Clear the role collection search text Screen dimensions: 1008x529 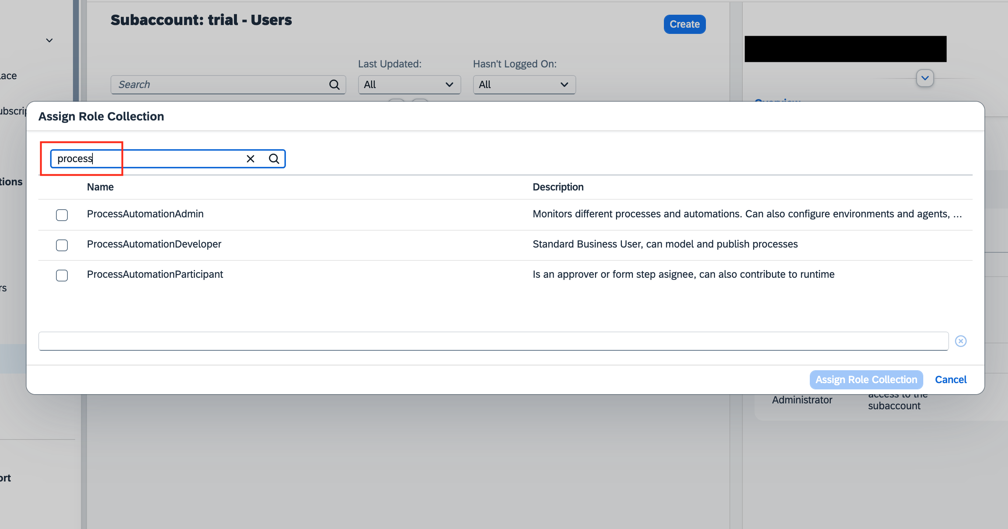(x=251, y=158)
